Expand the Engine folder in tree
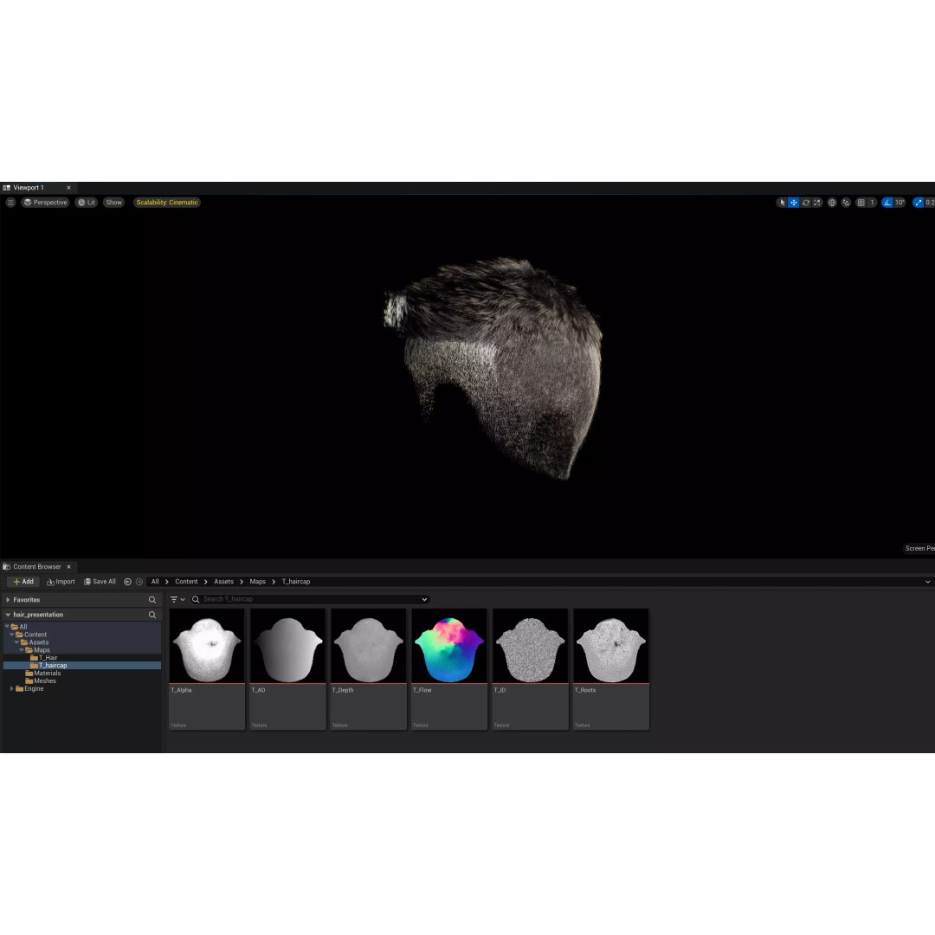Screen dimensions: 935x935 [12, 689]
